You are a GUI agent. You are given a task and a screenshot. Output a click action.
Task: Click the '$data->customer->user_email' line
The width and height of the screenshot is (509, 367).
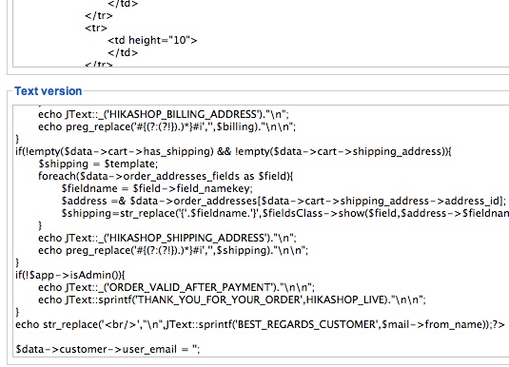pyautogui.click(x=108, y=349)
